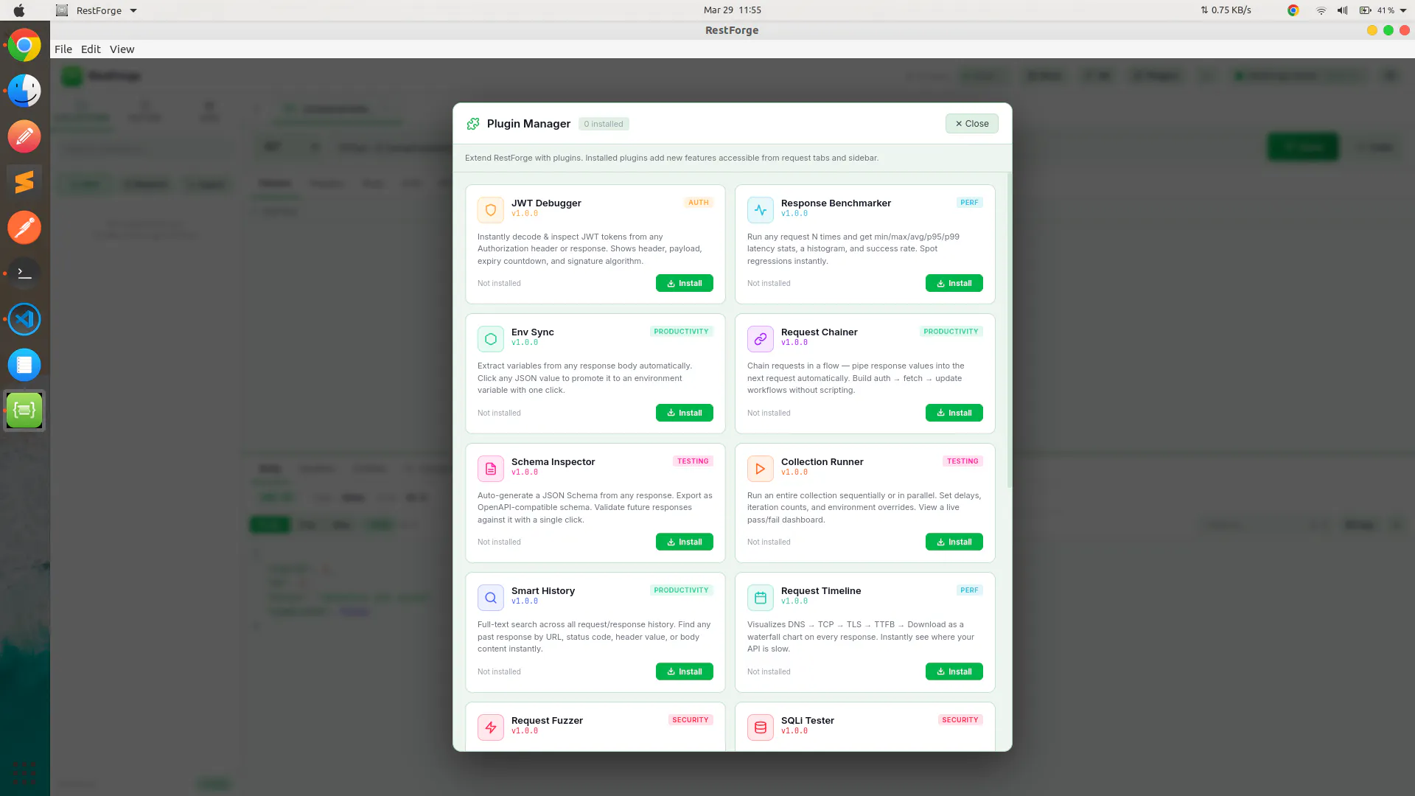
Task: Close the Plugin Manager dialog
Action: pos(972,124)
